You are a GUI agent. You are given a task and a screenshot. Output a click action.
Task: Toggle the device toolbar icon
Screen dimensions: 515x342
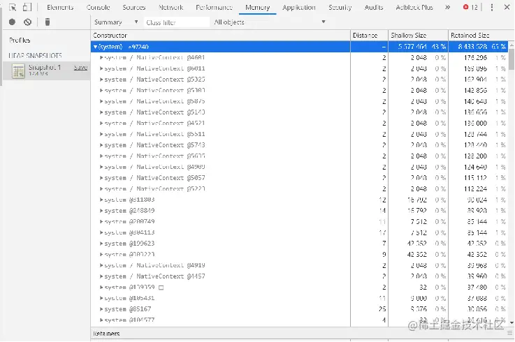click(x=27, y=7)
